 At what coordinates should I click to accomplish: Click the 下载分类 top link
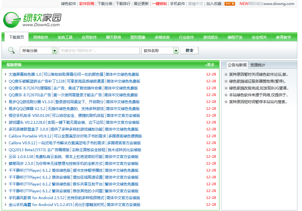pyautogui.click(x=105, y=4)
